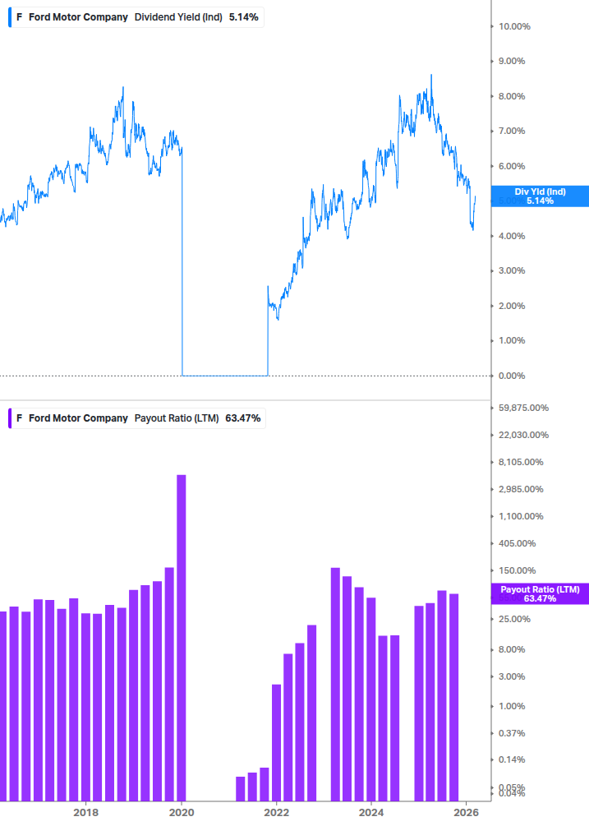Click the purple color bar beside Payout Ratio legend

pos(10,418)
